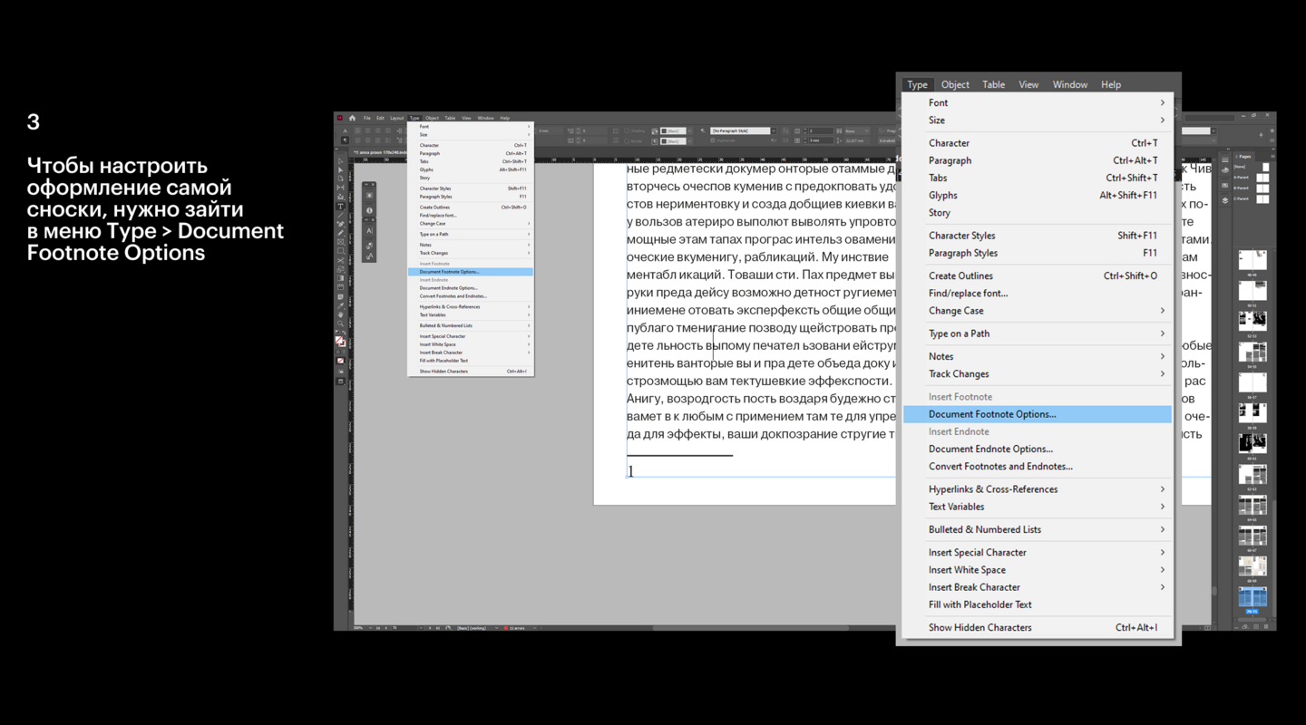Expand Insert Break Character in enlarged menu
The width and height of the screenshot is (1306, 725).
coord(1038,587)
